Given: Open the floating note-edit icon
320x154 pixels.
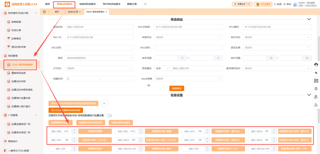Looking at the screenshot, I should [316, 89].
